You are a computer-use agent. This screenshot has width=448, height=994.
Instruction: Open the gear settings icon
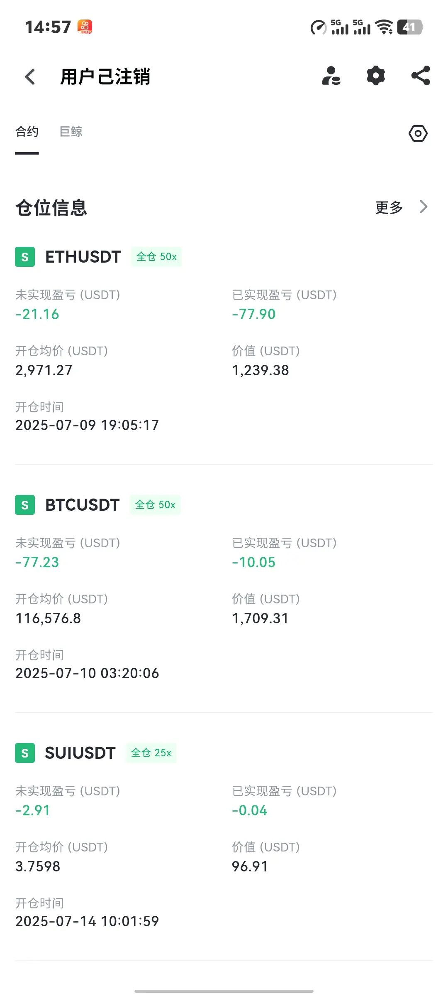(376, 76)
